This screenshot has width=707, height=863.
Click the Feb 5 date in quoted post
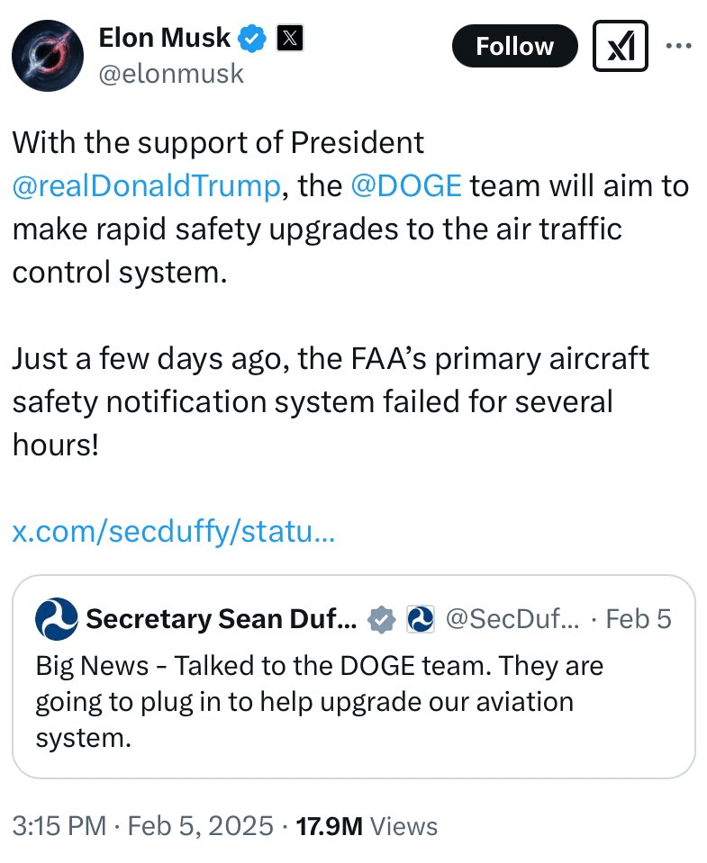[639, 619]
